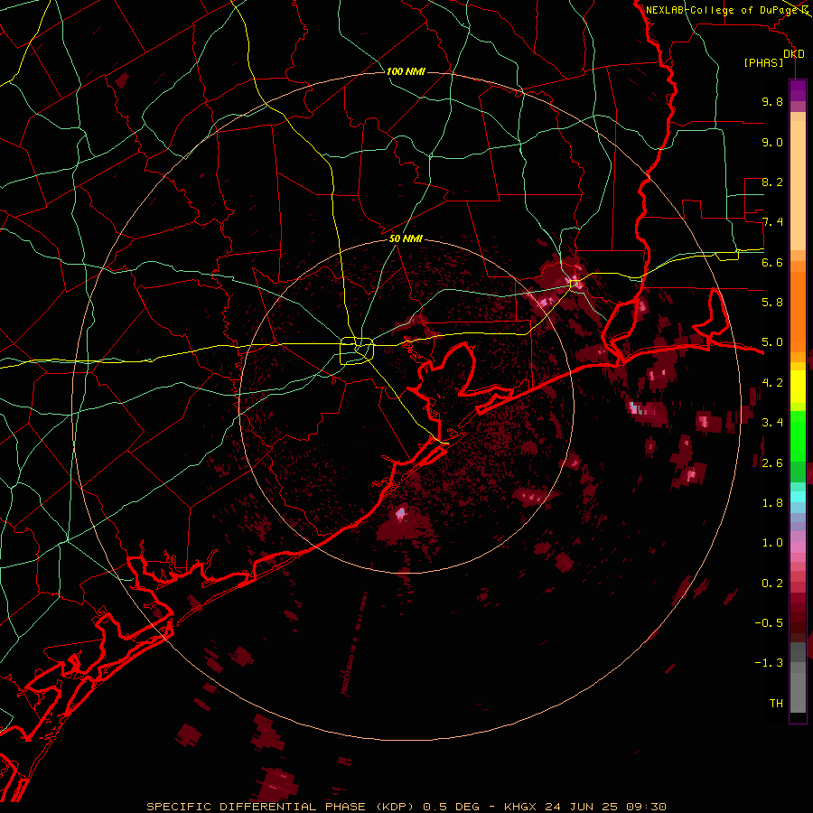Pick the bright green color bar segment
The width and height of the screenshot is (813, 813).
[x=798, y=435]
